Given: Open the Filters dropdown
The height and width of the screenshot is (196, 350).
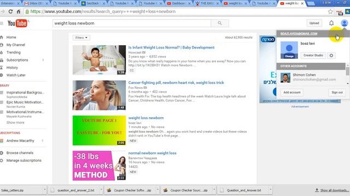Looking at the screenshot, I should pyautogui.click(x=81, y=38).
